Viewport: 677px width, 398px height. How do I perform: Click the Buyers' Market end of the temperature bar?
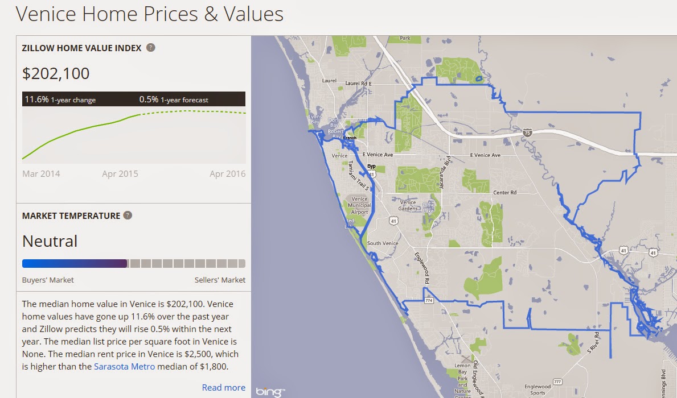(x=26, y=263)
